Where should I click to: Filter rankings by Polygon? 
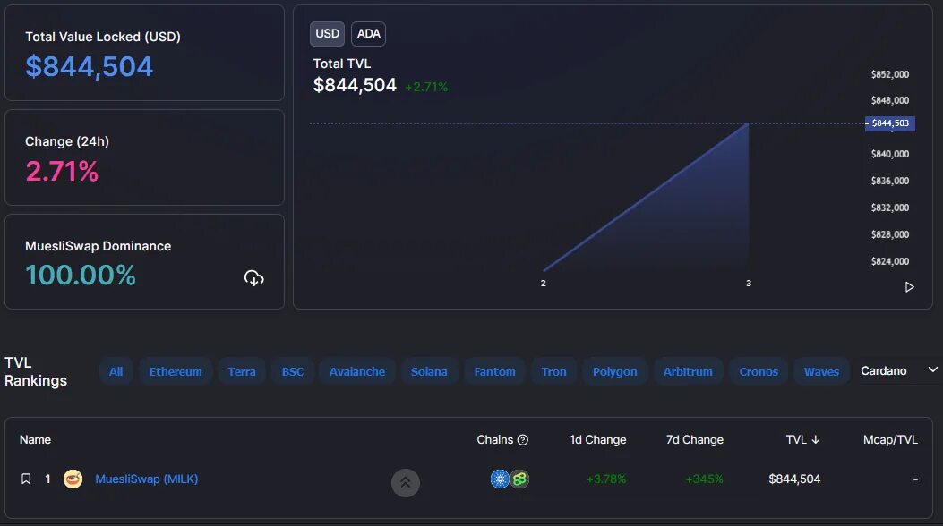point(614,371)
